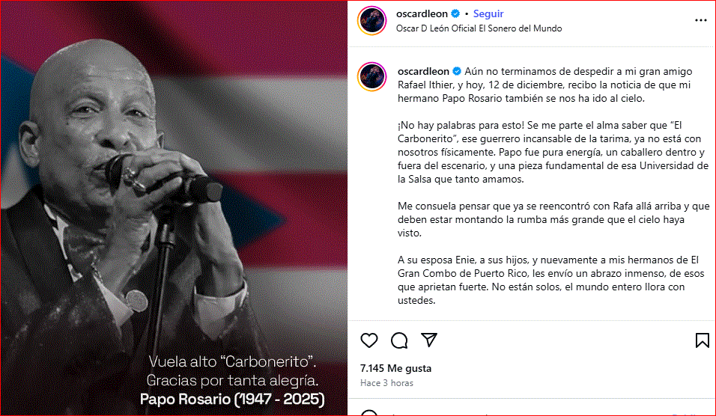Open comments with the speech bubble icon
Screen dimensions: 716x416
point(399,340)
